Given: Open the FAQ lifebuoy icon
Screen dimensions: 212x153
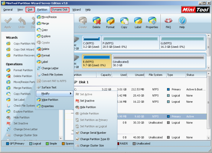Looking at the screenshot, I should pyautogui.click(x=168, y=21).
